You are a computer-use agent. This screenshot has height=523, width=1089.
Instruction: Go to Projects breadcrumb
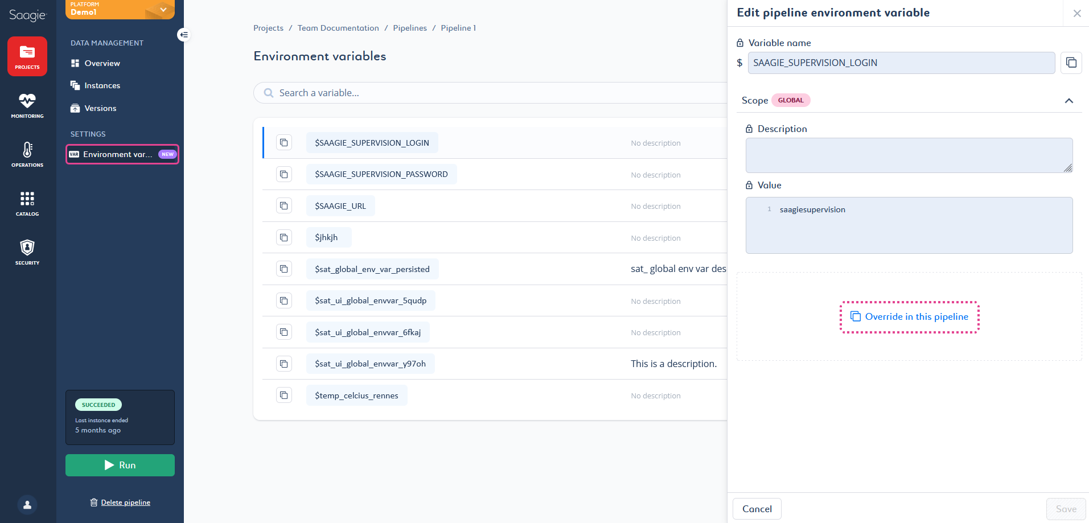(x=268, y=28)
